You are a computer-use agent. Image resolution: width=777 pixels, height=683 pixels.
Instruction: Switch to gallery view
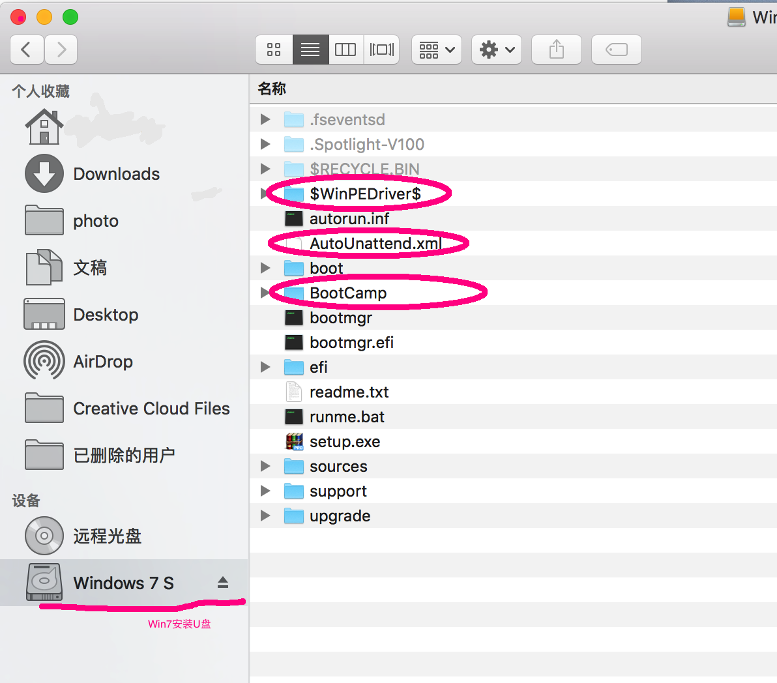tap(381, 50)
